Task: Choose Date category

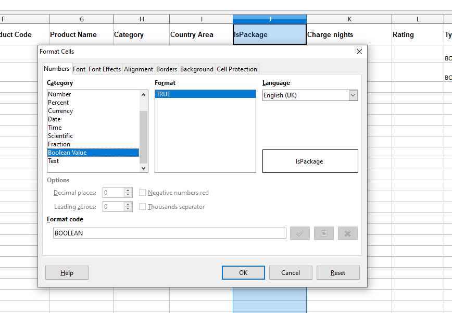Action: 93,119
